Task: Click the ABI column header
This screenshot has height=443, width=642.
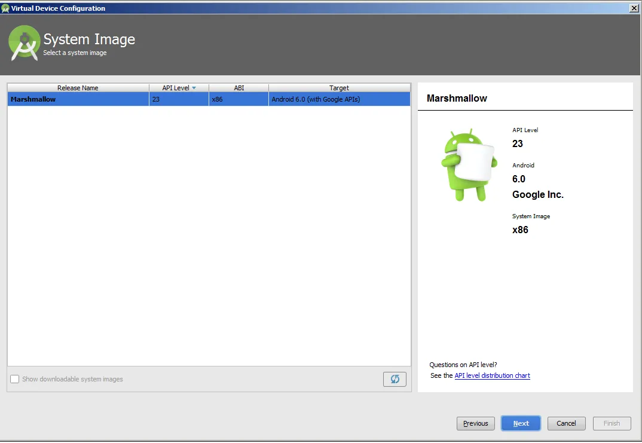Action: (x=239, y=88)
